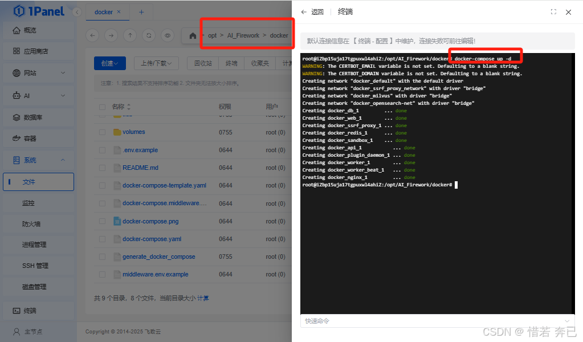The height and width of the screenshot is (342, 583).
Task: Open the docker-compose.yaml file
Action: coord(152,239)
